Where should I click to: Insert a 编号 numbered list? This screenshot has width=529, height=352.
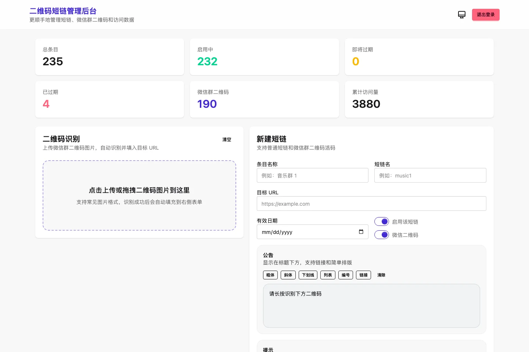coord(346,275)
